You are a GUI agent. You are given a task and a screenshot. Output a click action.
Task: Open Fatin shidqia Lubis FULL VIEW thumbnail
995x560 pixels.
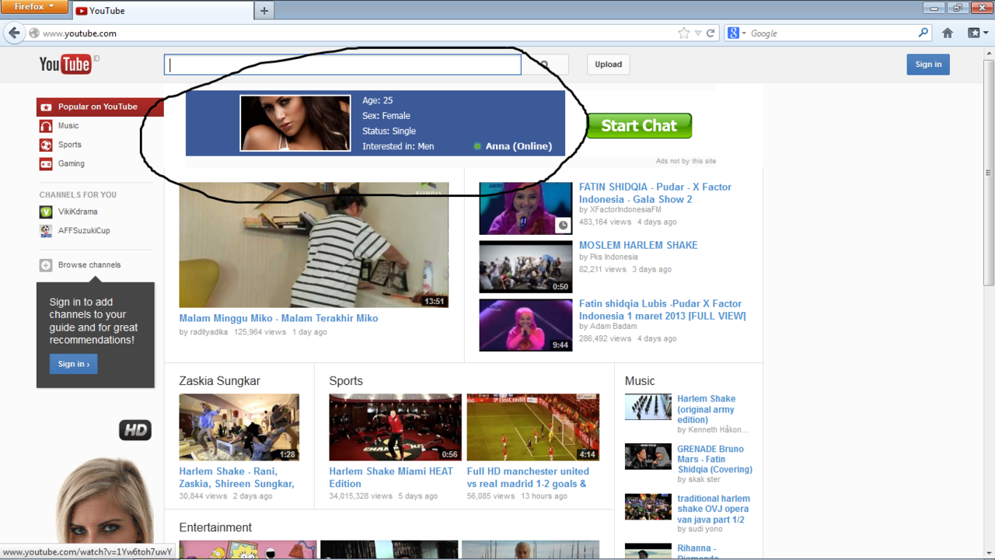525,325
